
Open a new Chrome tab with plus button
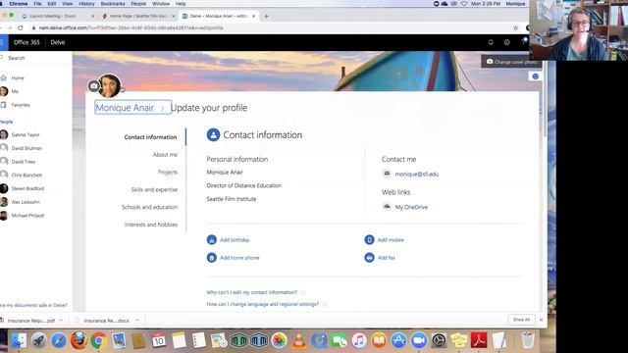pyautogui.click(x=266, y=16)
